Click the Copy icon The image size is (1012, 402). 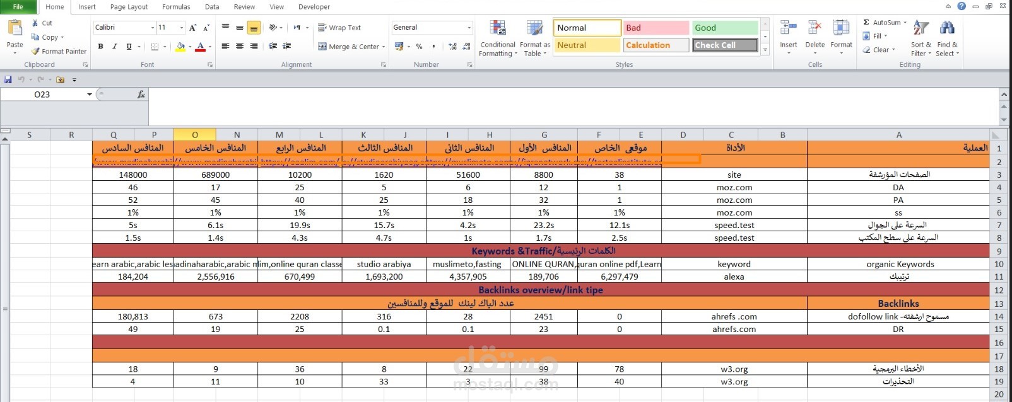(35, 37)
